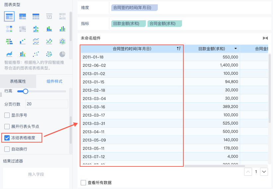Viewport: 273px width, 189px height.
Task: Open the 回款金额(求和) column header dropdown
Action: [235, 48]
